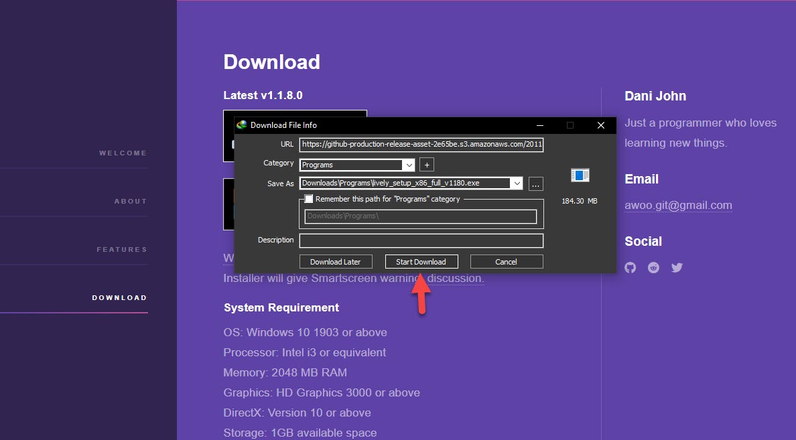The image size is (796, 440).
Task: Click the plus icon to add category
Action: (x=427, y=165)
